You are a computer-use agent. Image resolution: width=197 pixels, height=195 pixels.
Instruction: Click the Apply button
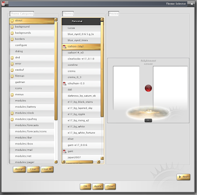tap(98, 186)
